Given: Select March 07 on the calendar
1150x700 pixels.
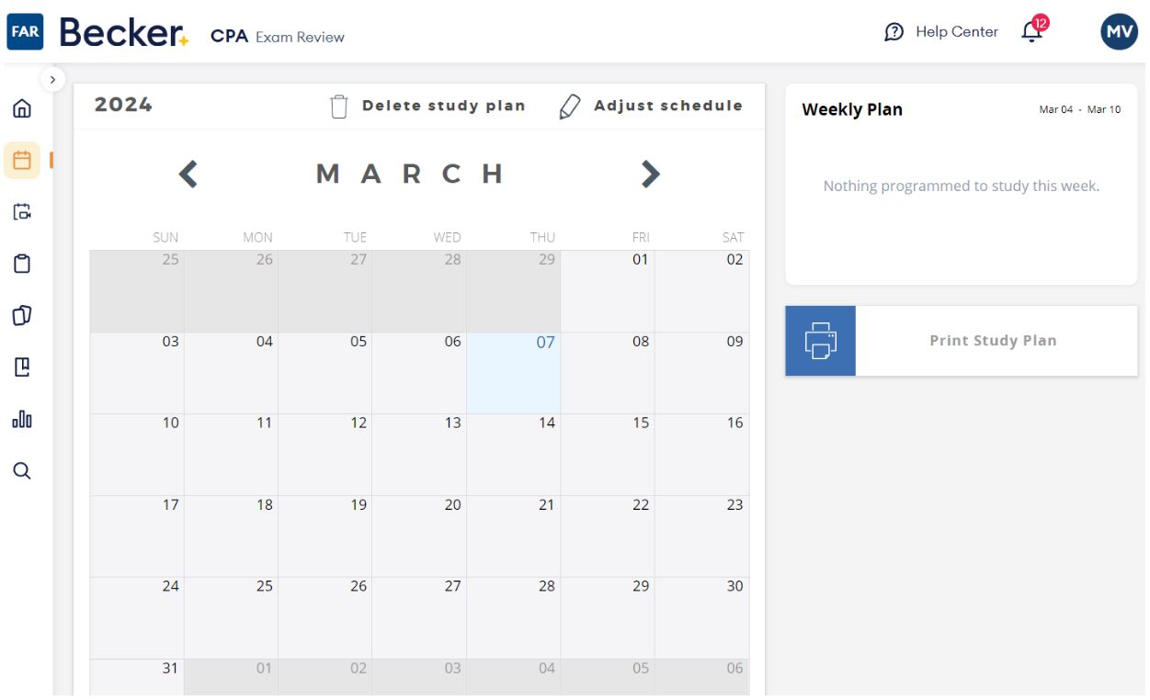Looking at the screenshot, I should click(x=515, y=373).
